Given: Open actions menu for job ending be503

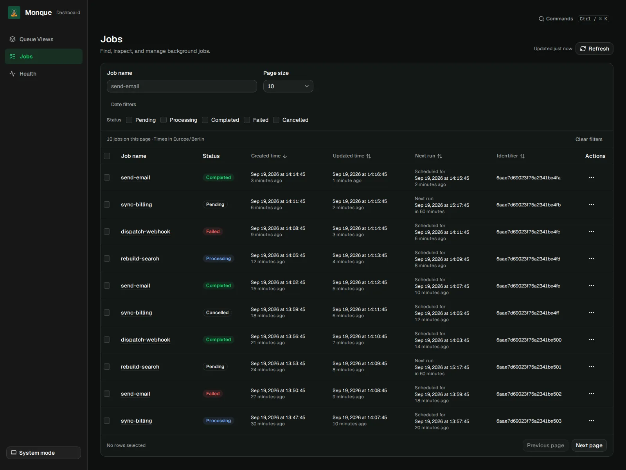Looking at the screenshot, I should 592,421.
